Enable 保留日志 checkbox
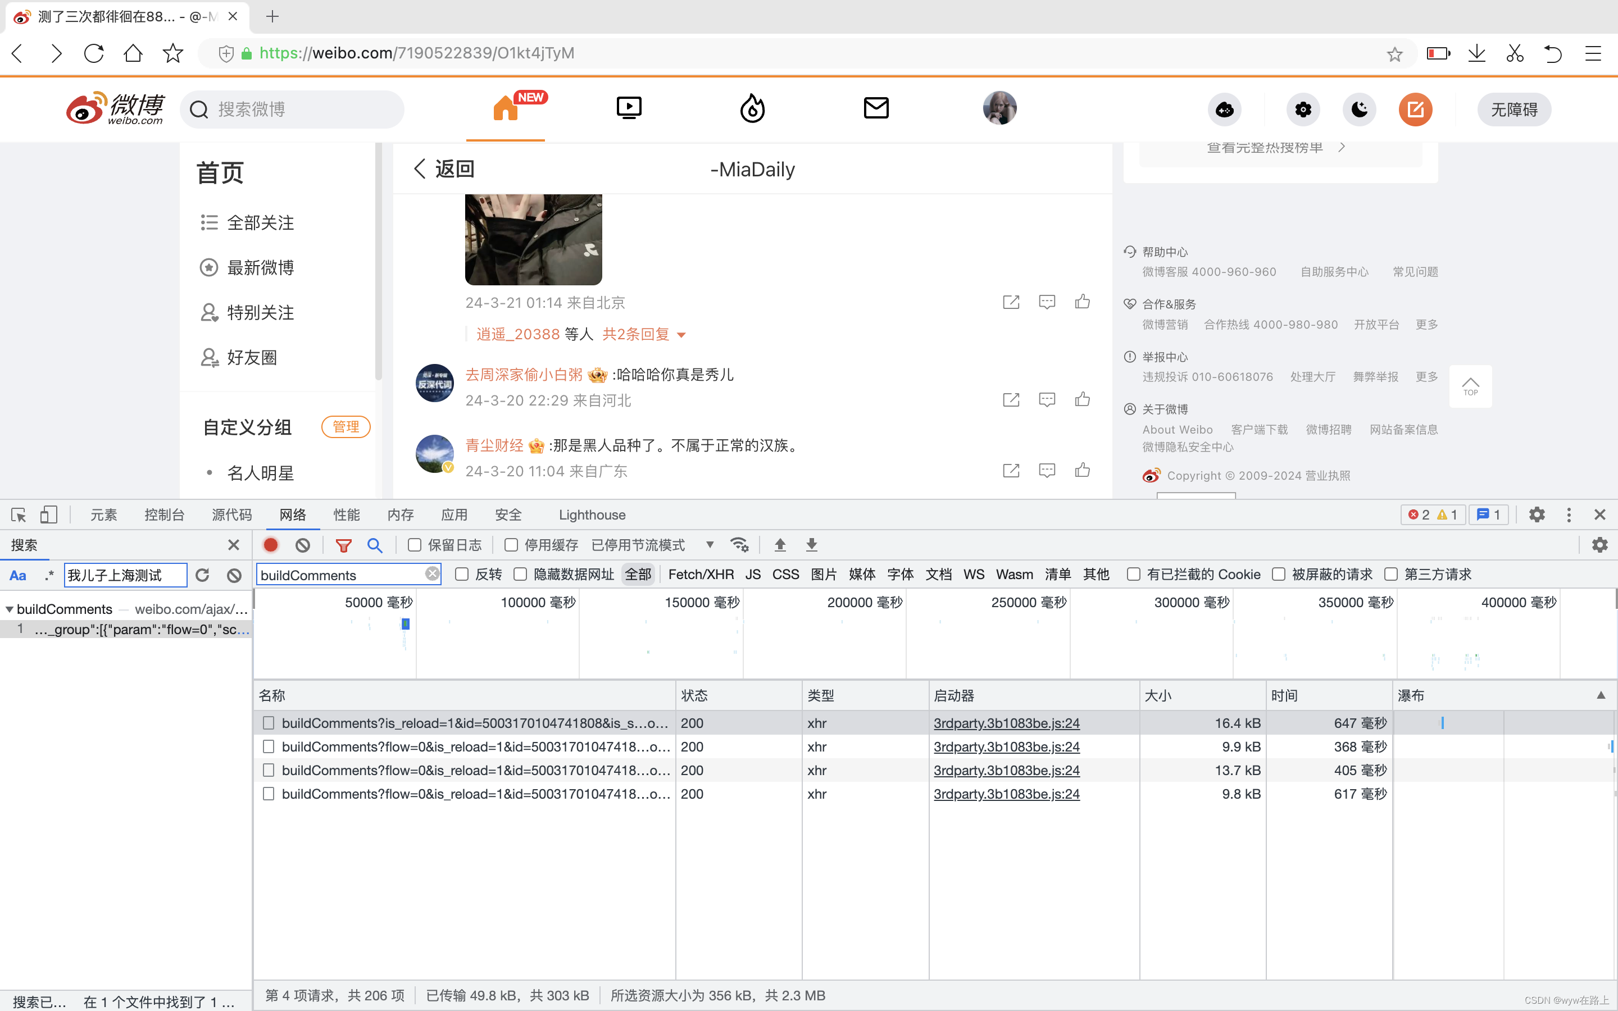This screenshot has height=1011, width=1618. [415, 545]
